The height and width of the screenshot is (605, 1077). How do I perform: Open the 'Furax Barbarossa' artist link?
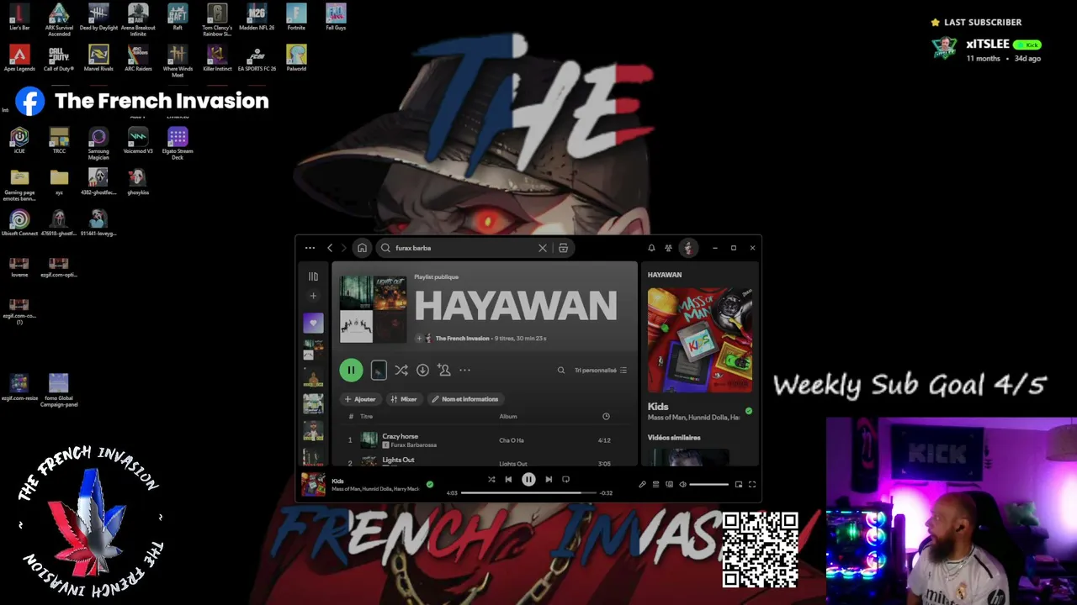coord(413,445)
